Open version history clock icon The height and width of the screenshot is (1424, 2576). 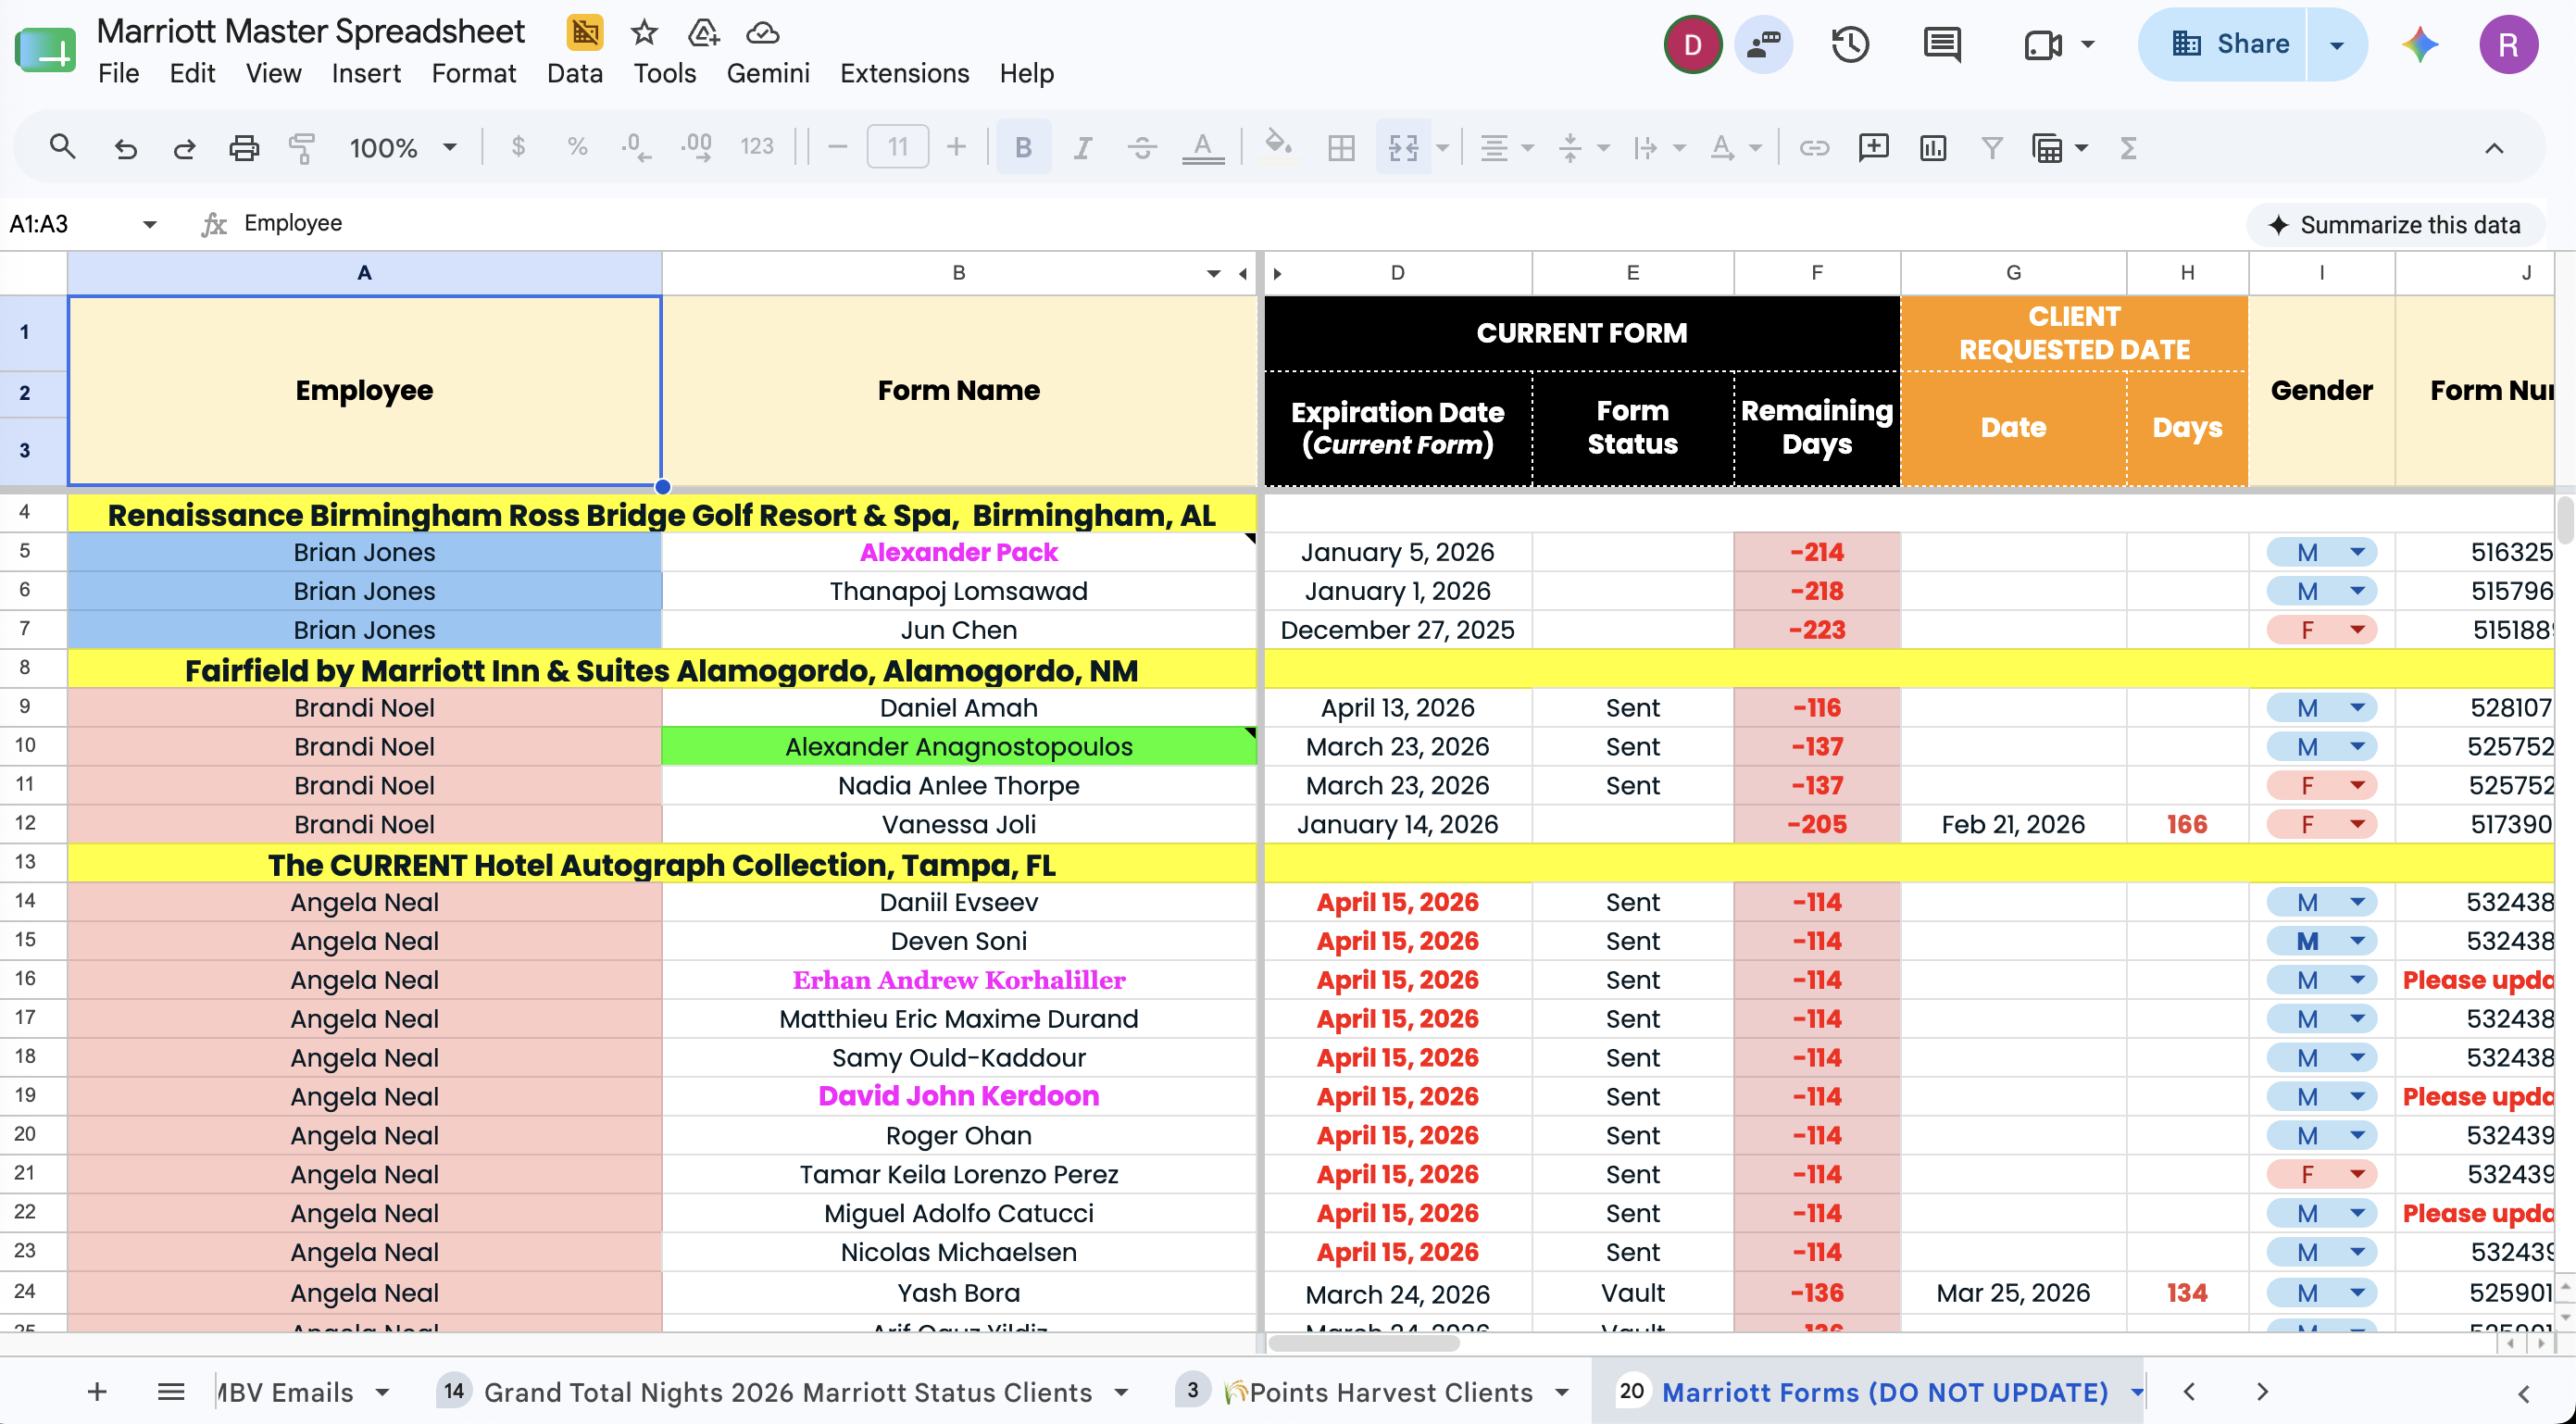[x=1850, y=44]
